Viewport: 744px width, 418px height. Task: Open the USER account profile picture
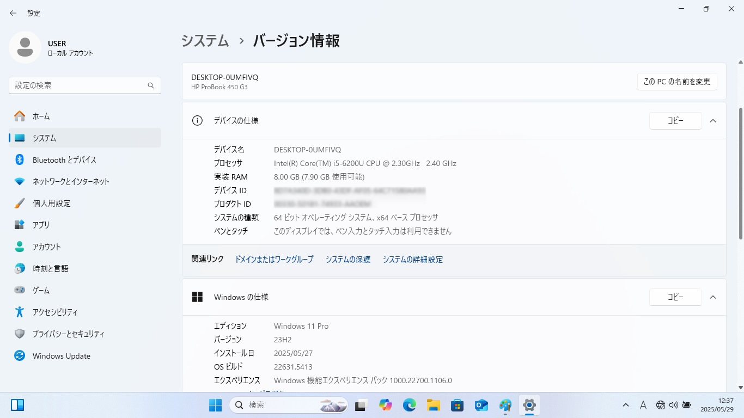(x=25, y=47)
